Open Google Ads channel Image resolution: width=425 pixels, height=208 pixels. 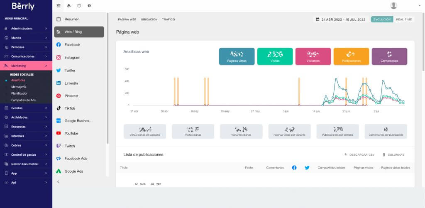click(79, 171)
